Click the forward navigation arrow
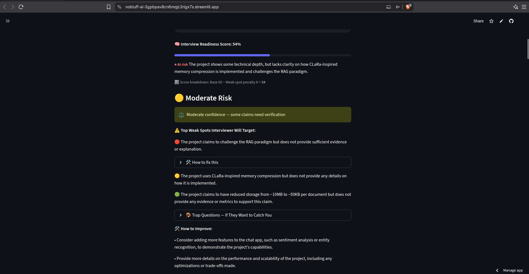This screenshot has height=274, width=529. [13, 7]
